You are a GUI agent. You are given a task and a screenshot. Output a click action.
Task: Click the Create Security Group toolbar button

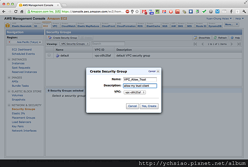pyautogui.click(x=63, y=38)
